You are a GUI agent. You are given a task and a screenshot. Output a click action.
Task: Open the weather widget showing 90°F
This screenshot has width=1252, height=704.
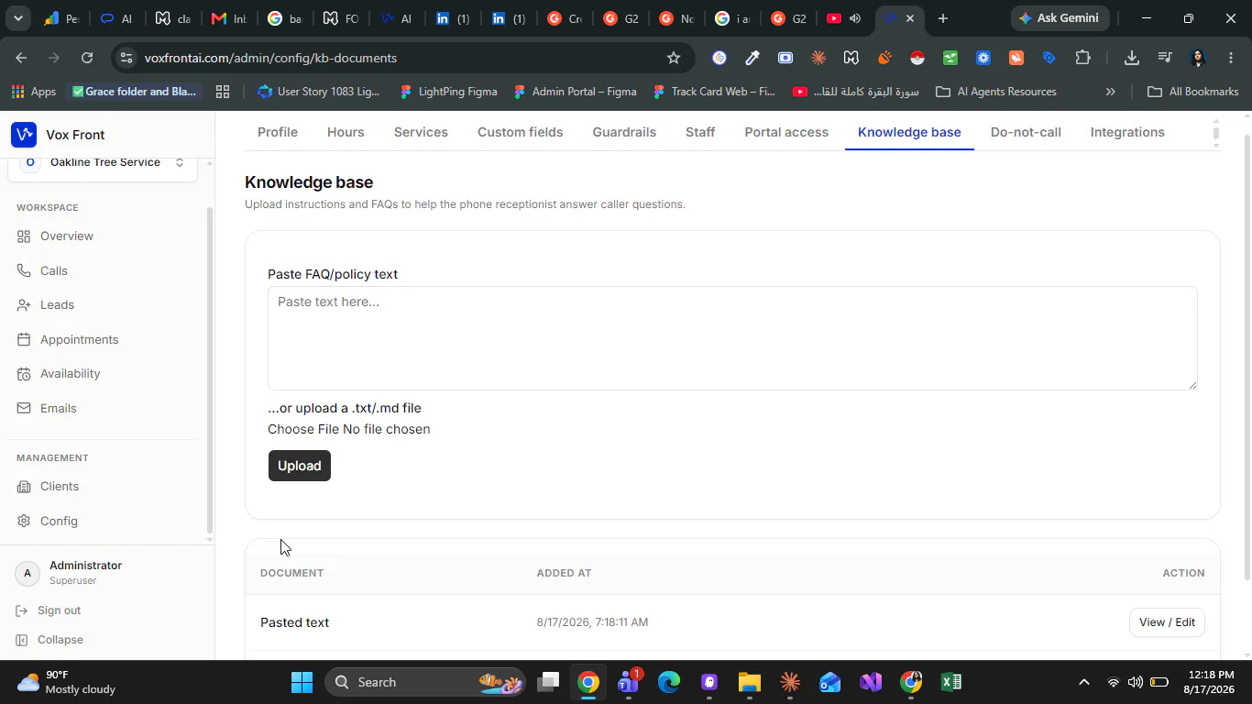point(67,682)
